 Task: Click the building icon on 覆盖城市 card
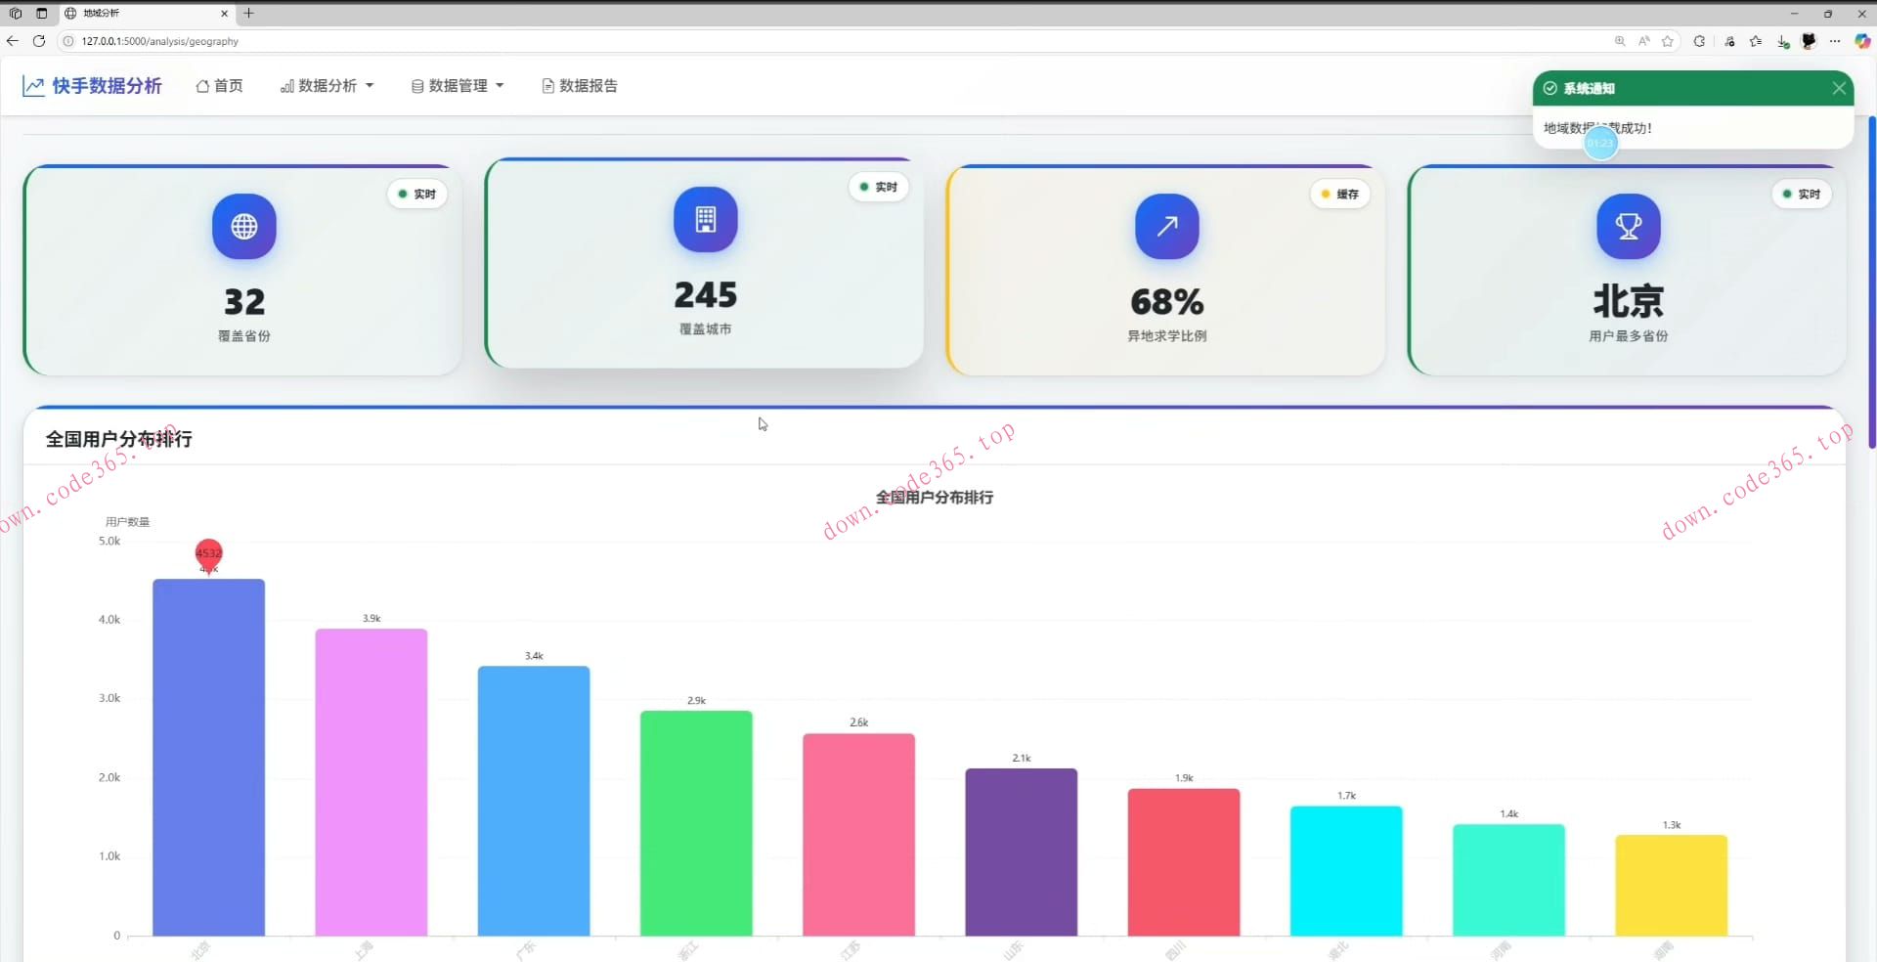point(706,219)
